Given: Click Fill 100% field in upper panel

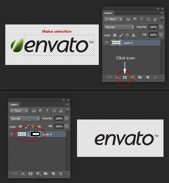Looking at the screenshot, I should click(x=153, y=35).
